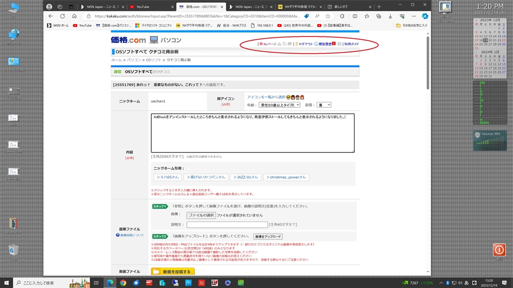
Task: Open the tab actions menu icon
Action: point(71,6)
